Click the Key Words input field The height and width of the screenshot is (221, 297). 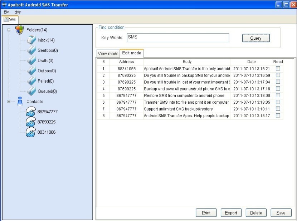pos(178,38)
